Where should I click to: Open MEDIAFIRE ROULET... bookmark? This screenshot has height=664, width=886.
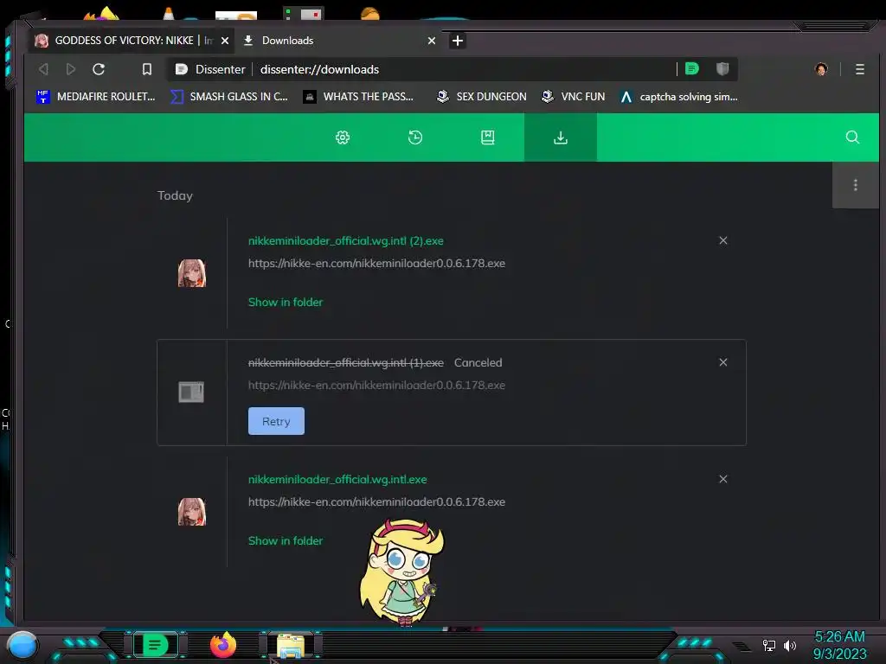tap(95, 97)
